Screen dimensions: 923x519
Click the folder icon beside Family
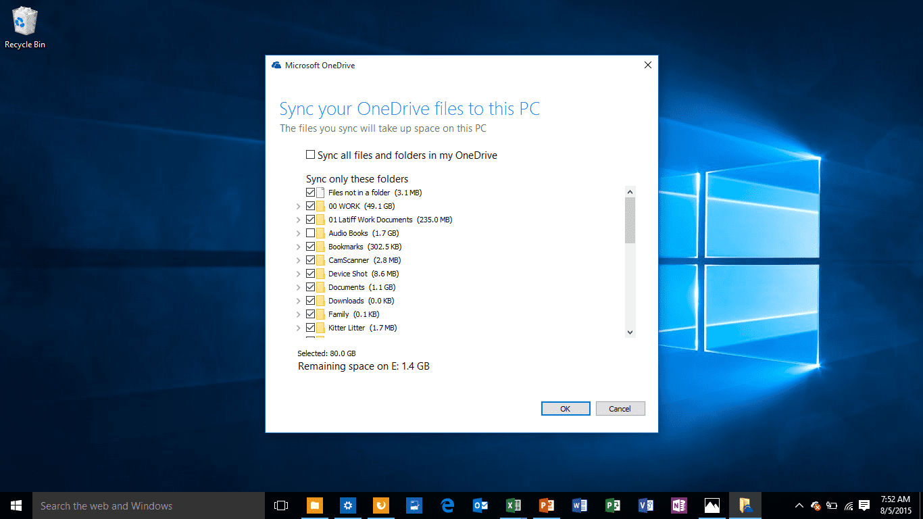tap(321, 314)
